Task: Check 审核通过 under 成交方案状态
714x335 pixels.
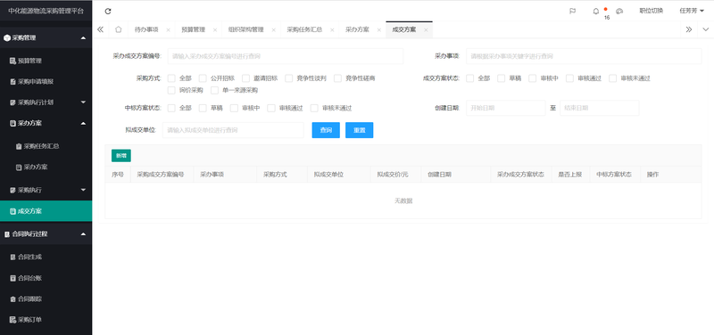Action: 569,78
